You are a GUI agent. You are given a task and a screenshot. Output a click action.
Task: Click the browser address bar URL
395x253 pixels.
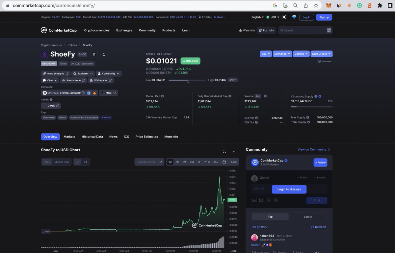tap(54, 6)
